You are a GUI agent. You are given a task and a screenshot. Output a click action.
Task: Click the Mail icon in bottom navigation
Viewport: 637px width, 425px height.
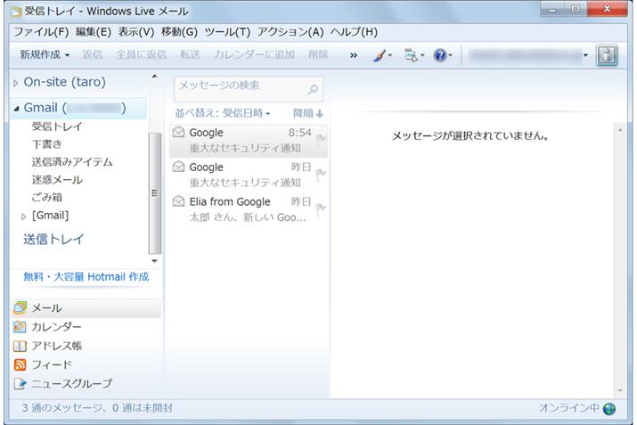[x=20, y=308]
